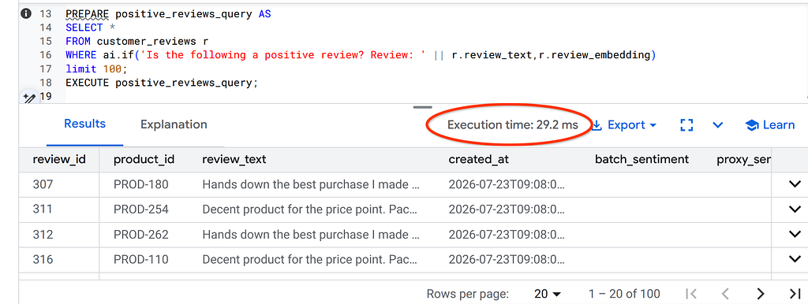The image size is (808, 304).
Task: Click the 'limit 100;' code line
Action: [x=95, y=69]
